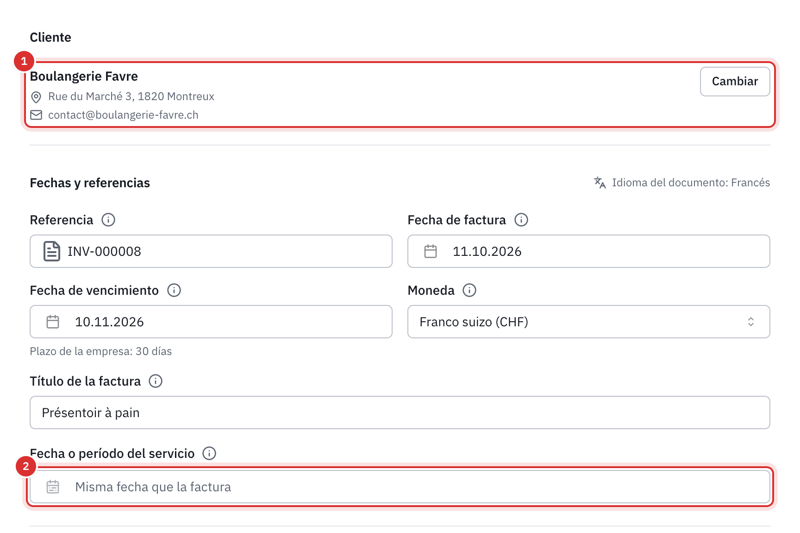Click the calendar icon in Fecha de vencimiento

pos(53,322)
